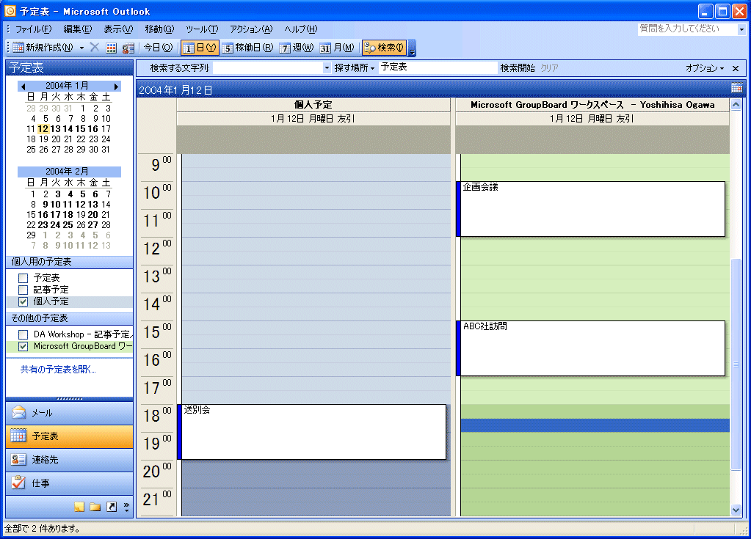Click the 共有の予定表を開く link

pos(58,370)
